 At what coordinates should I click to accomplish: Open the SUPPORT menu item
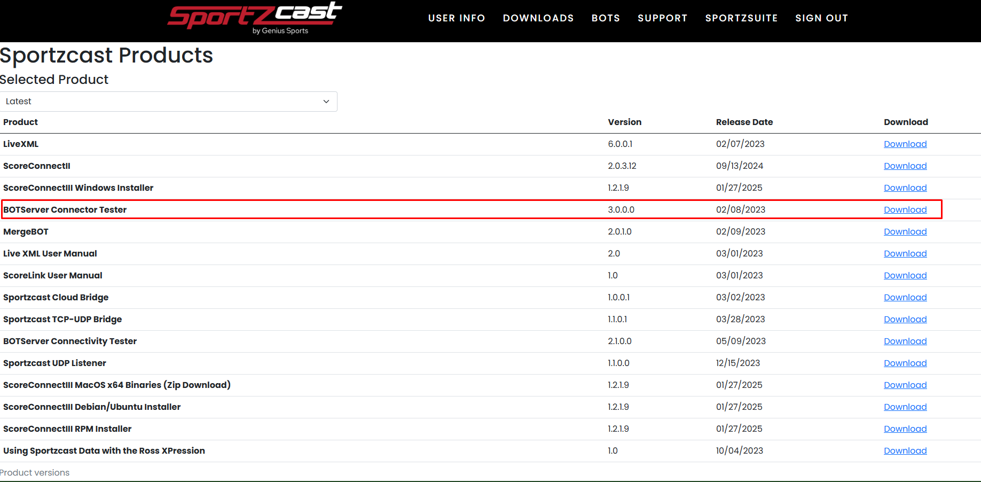[663, 18]
